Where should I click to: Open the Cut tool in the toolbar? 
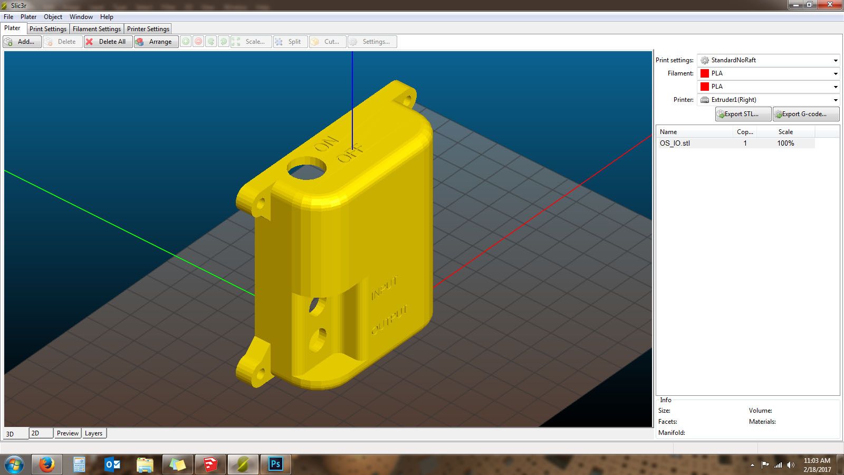point(327,42)
